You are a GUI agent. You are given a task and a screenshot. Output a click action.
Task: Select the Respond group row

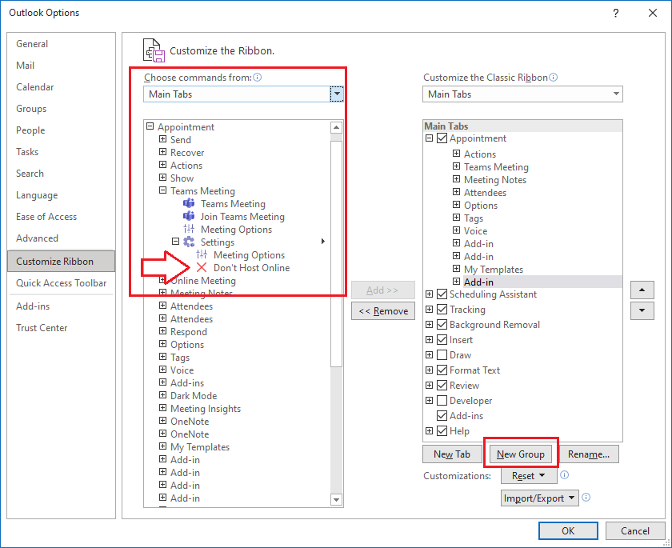coord(189,332)
